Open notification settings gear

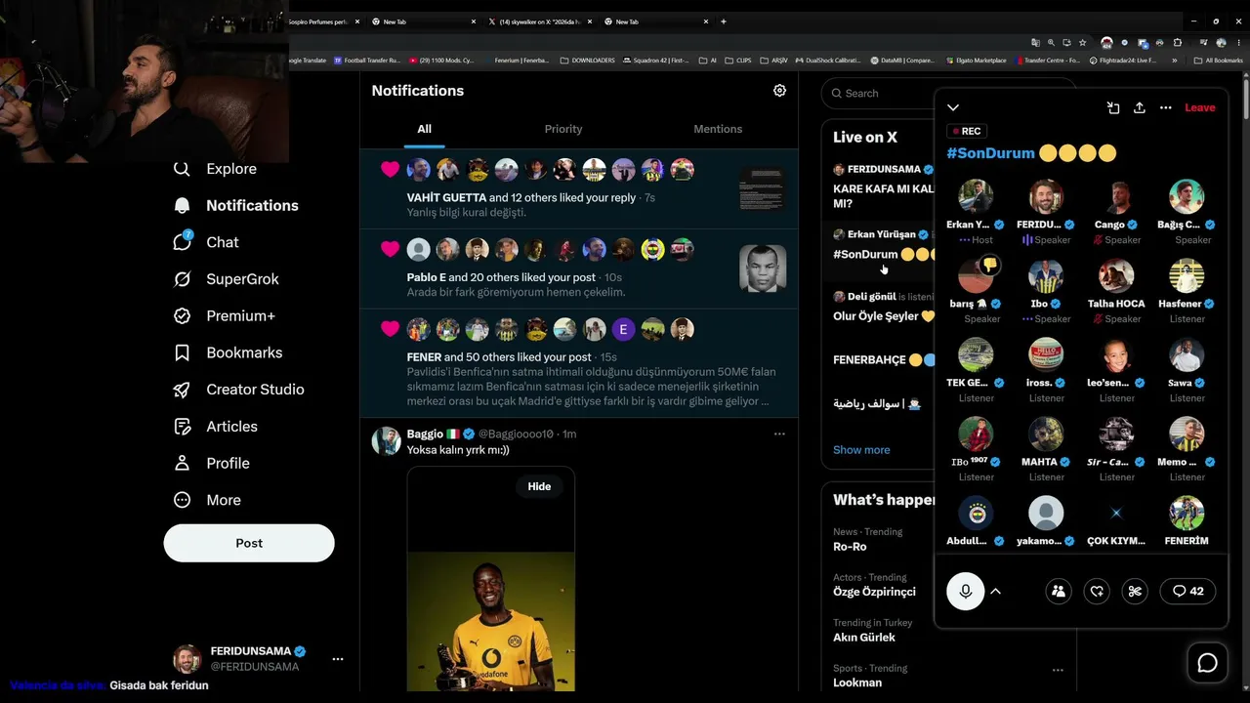click(779, 91)
